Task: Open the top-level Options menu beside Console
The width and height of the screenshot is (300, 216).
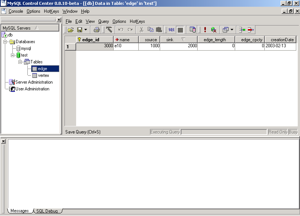Action: 33,11
